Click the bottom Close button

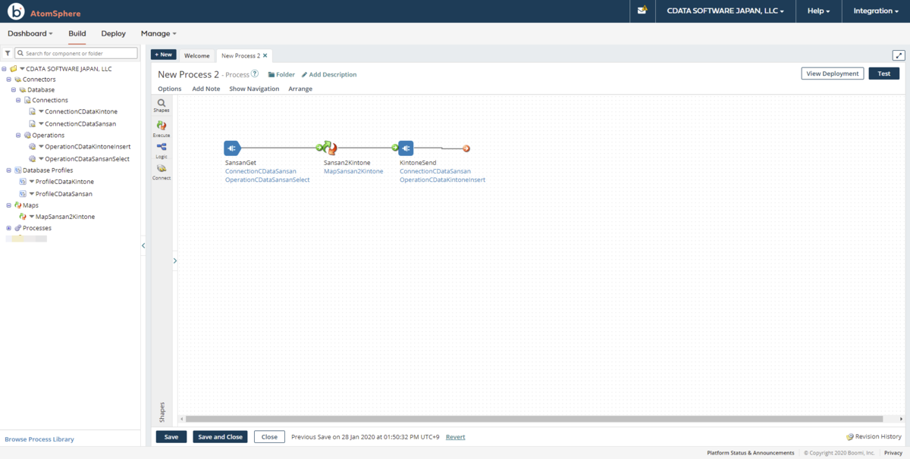[x=269, y=437]
